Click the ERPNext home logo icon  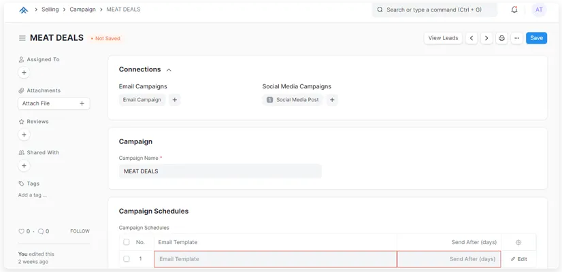click(x=24, y=10)
